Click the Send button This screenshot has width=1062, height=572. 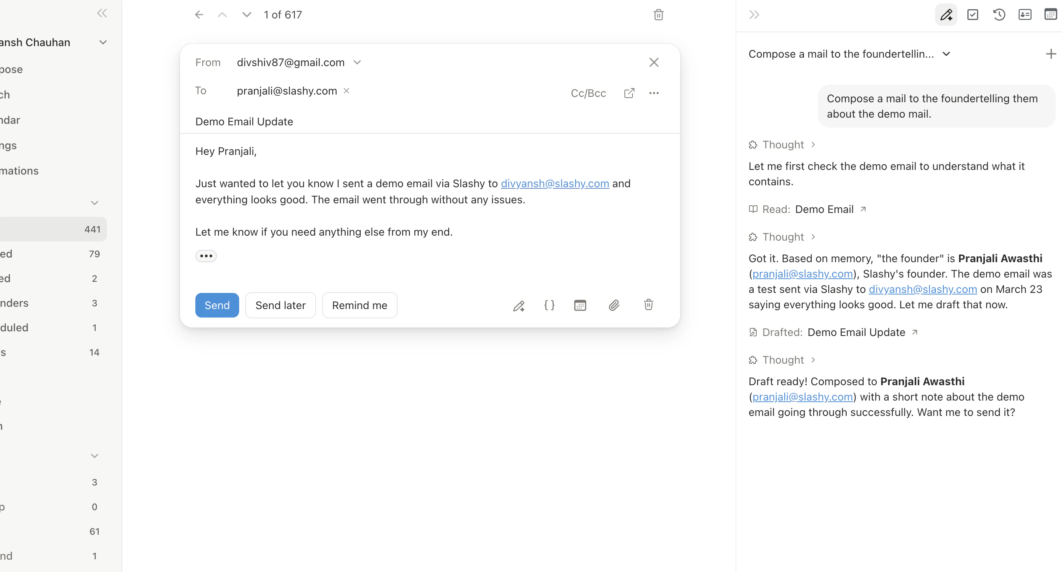[217, 305]
